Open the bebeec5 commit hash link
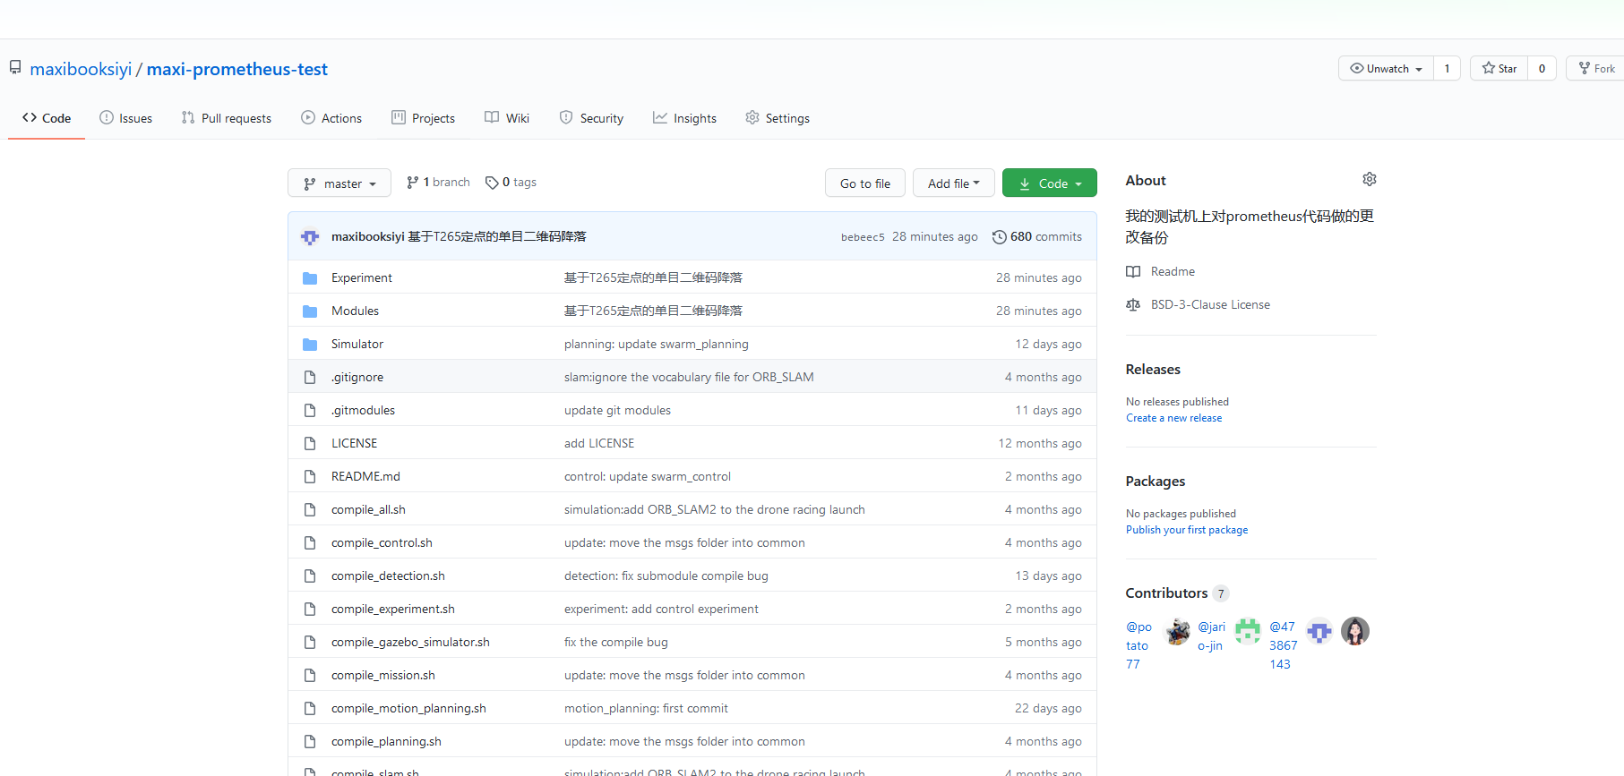This screenshot has height=776, width=1624. click(863, 237)
